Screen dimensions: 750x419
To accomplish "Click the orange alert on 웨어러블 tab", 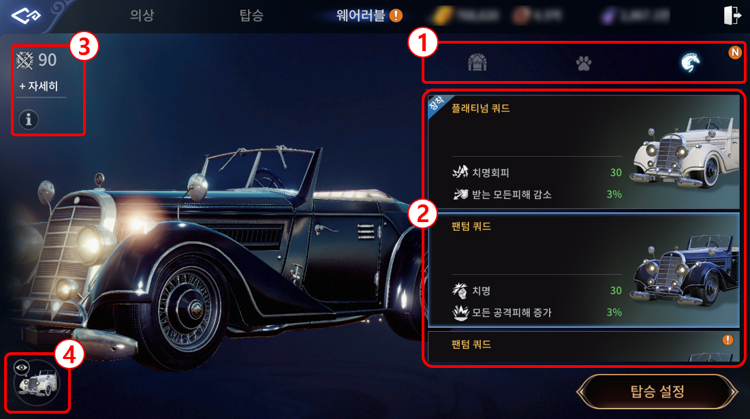I will point(396,16).
